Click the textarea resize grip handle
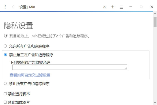157x105 pixels. coord(126,68)
